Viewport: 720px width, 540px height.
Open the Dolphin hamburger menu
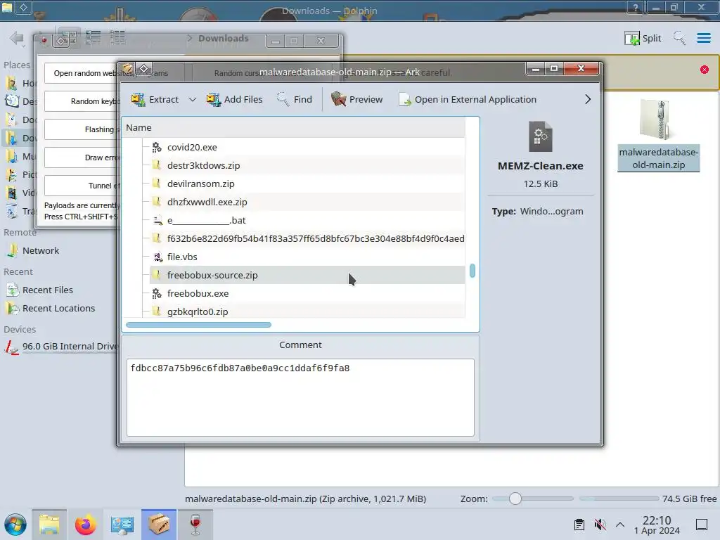click(703, 38)
